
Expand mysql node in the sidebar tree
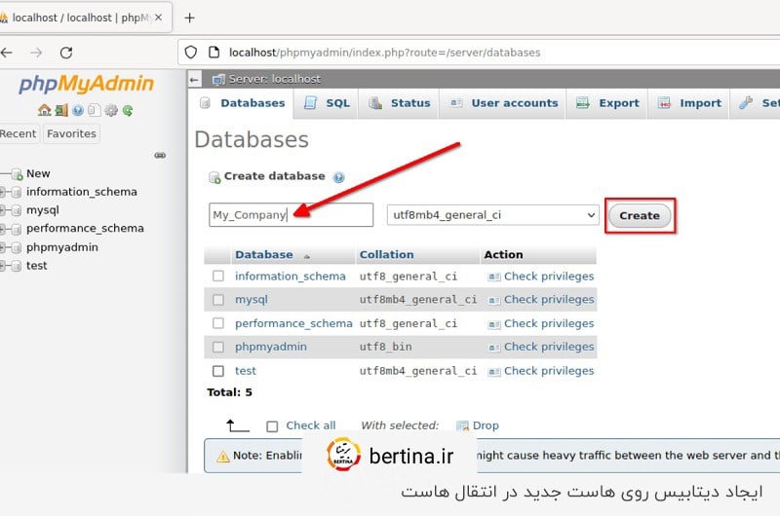point(2,210)
